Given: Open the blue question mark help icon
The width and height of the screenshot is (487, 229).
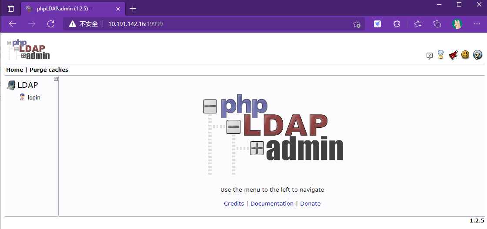Looking at the screenshot, I should coord(477,55).
